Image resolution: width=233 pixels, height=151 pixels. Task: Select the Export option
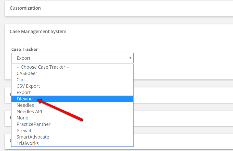pos(23,92)
